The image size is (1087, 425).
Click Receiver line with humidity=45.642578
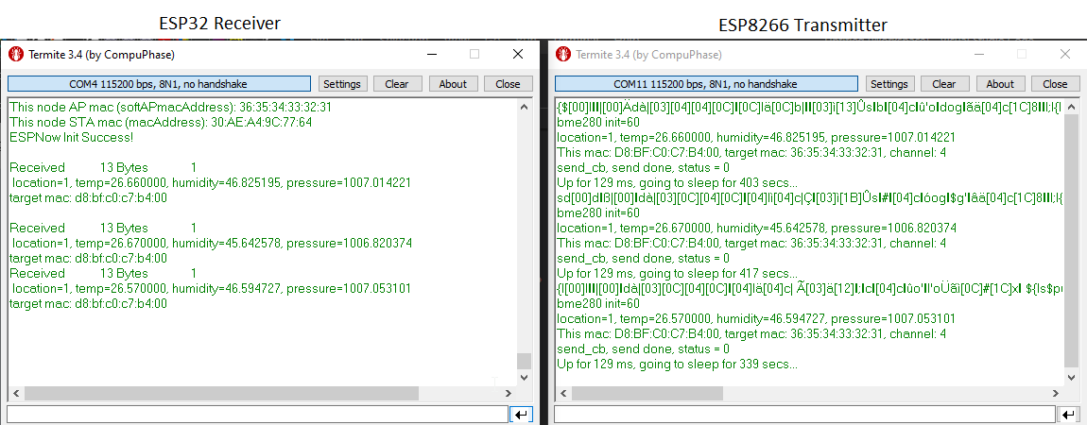[x=212, y=243]
